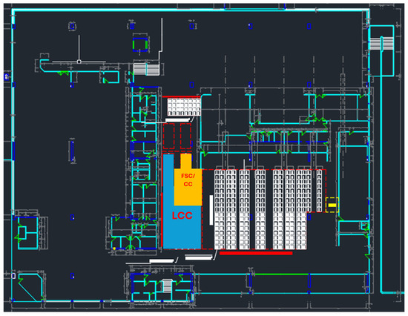Select the leftmost white rack column

point(220,209)
